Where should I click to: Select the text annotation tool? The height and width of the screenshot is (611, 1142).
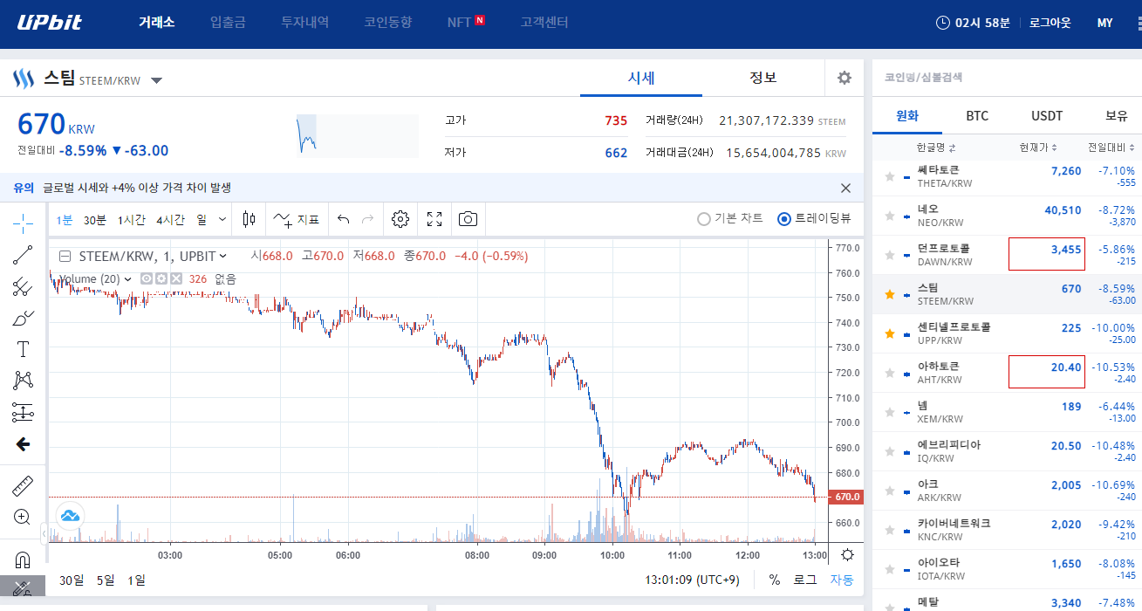(x=23, y=349)
